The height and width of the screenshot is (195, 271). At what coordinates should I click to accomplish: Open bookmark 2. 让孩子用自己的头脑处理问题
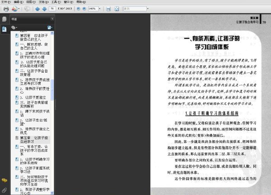(x=34, y=64)
